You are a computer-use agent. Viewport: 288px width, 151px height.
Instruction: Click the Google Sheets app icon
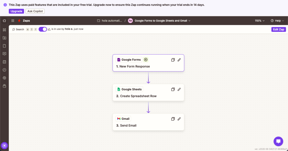pos(119,89)
